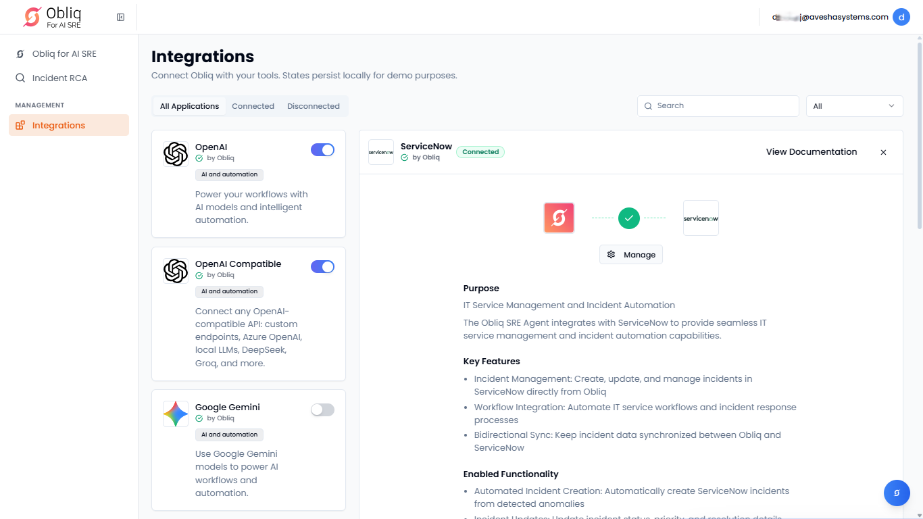Expand the All category filter dropdown
The height and width of the screenshot is (519, 923).
click(x=854, y=106)
